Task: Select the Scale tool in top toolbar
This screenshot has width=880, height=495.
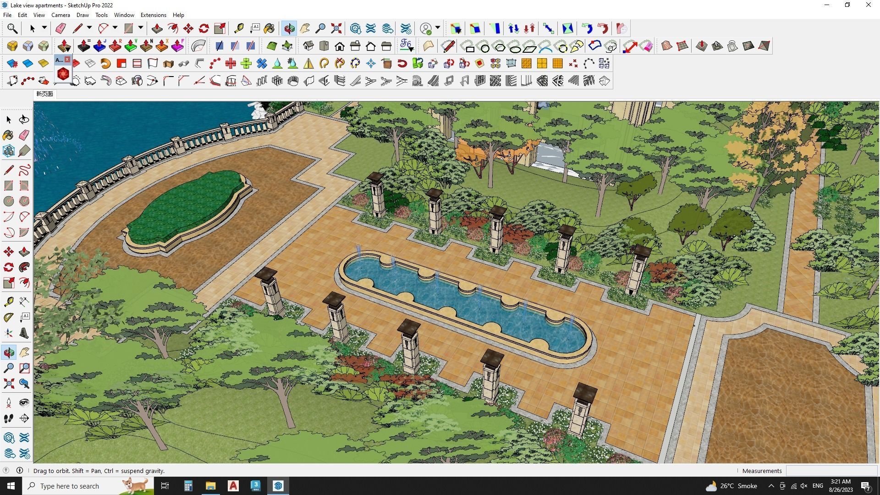Action: click(220, 28)
